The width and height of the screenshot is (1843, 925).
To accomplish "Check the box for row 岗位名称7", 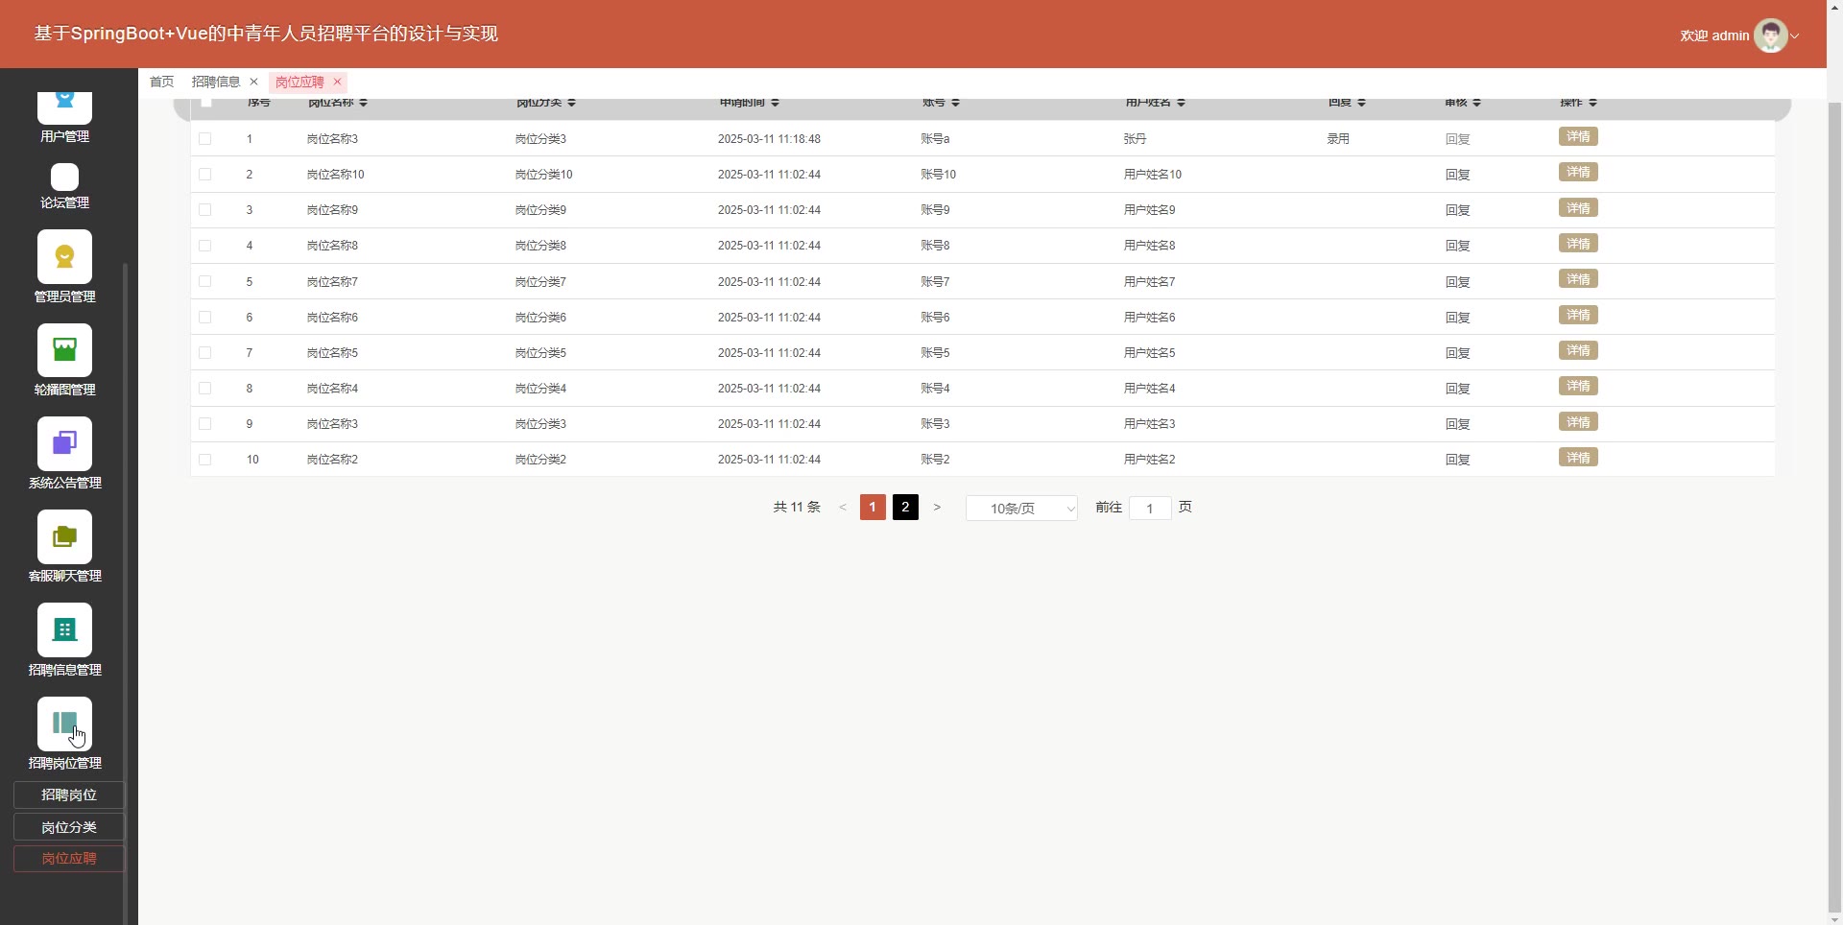I will tap(204, 282).
